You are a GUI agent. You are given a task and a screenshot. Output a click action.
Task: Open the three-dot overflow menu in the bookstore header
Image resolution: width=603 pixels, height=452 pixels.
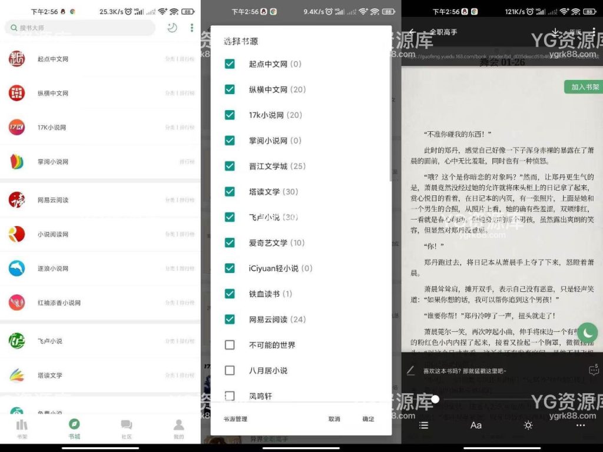click(x=191, y=28)
